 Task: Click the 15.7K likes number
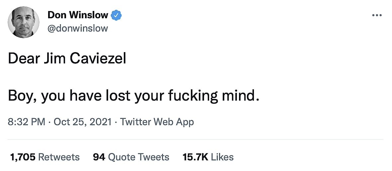tap(195, 157)
